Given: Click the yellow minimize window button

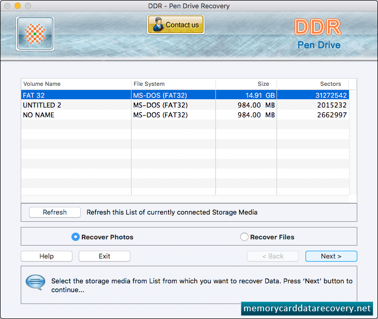Looking at the screenshot, I should click(x=18, y=6).
